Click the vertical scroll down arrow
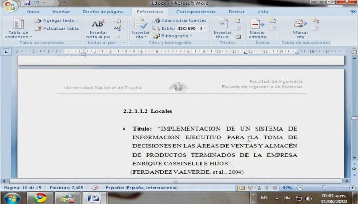 [354, 157]
